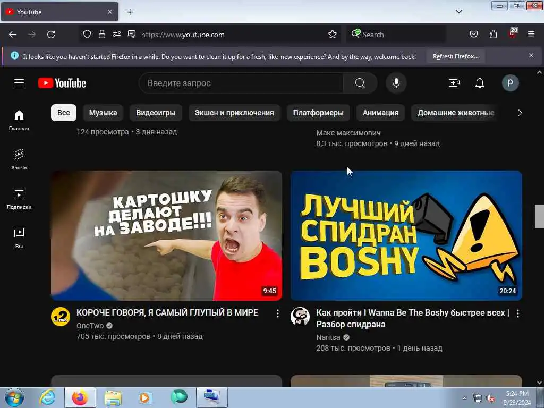This screenshot has width=544, height=408.
Task: Open the Лучший спидран Boshy thumbnail
Action: pos(406,235)
